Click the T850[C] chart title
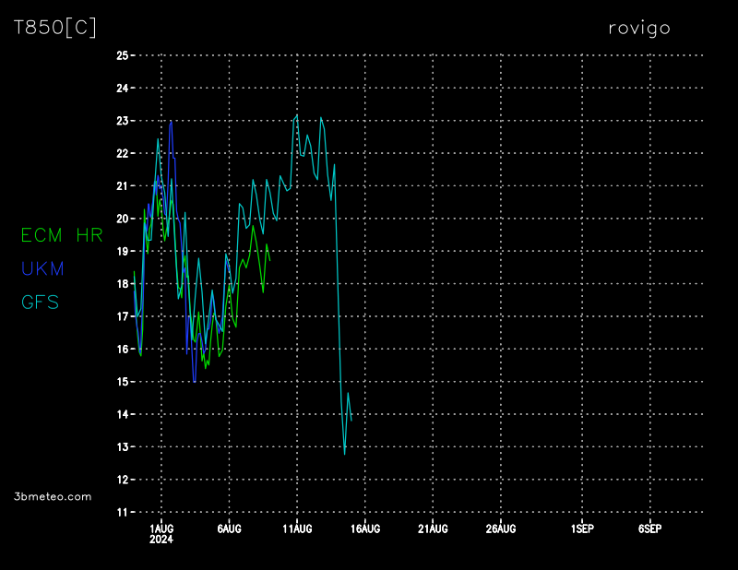This screenshot has height=570, width=738. coord(54,28)
